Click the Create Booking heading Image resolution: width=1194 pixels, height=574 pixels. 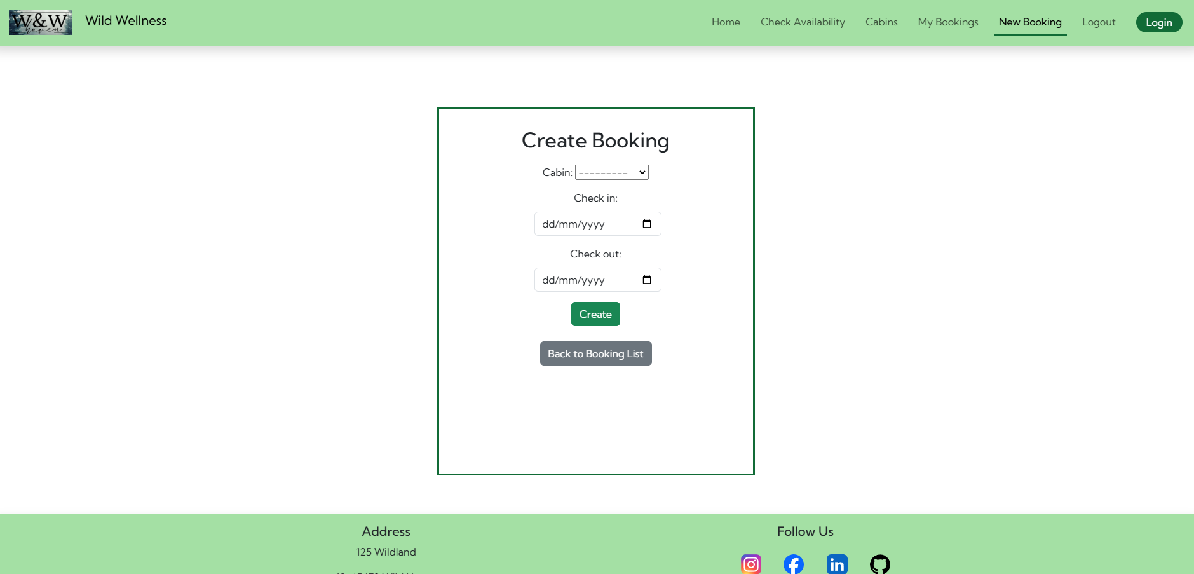click(595, 140)
